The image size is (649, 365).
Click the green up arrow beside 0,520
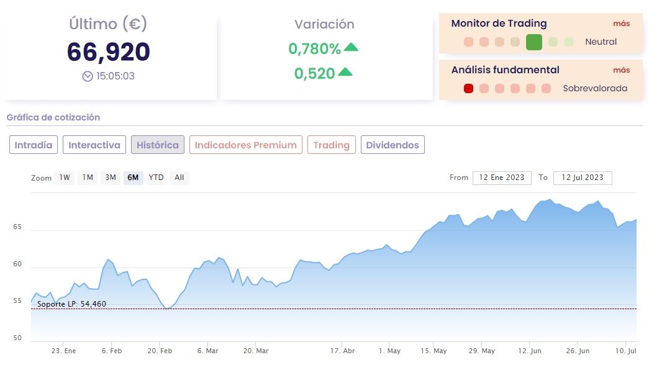click(345, 72)
